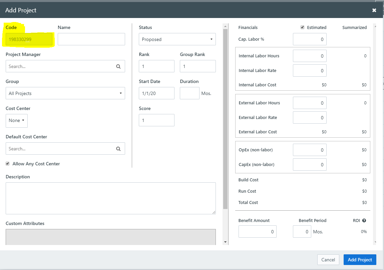Click the Financials heading text
The height and width of the screenshot is (270, 384).
point(248,27)
